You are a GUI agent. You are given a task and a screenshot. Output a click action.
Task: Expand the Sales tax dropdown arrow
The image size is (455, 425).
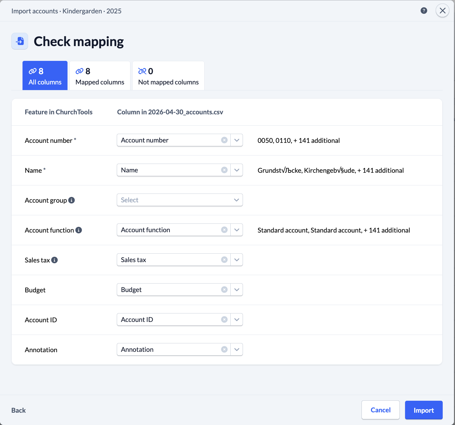click(x=237, y=260)
